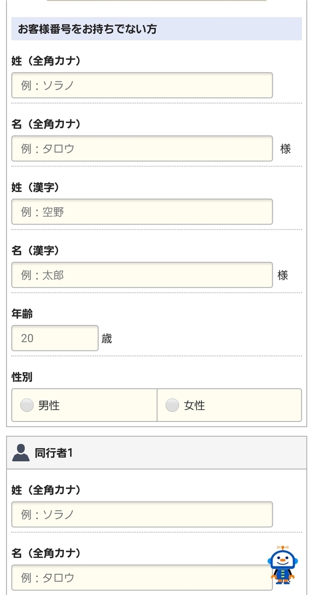Focus 同行者1's 名（全角カナ） input field
This screenshot has width=313, height=595.
(142, 577)
